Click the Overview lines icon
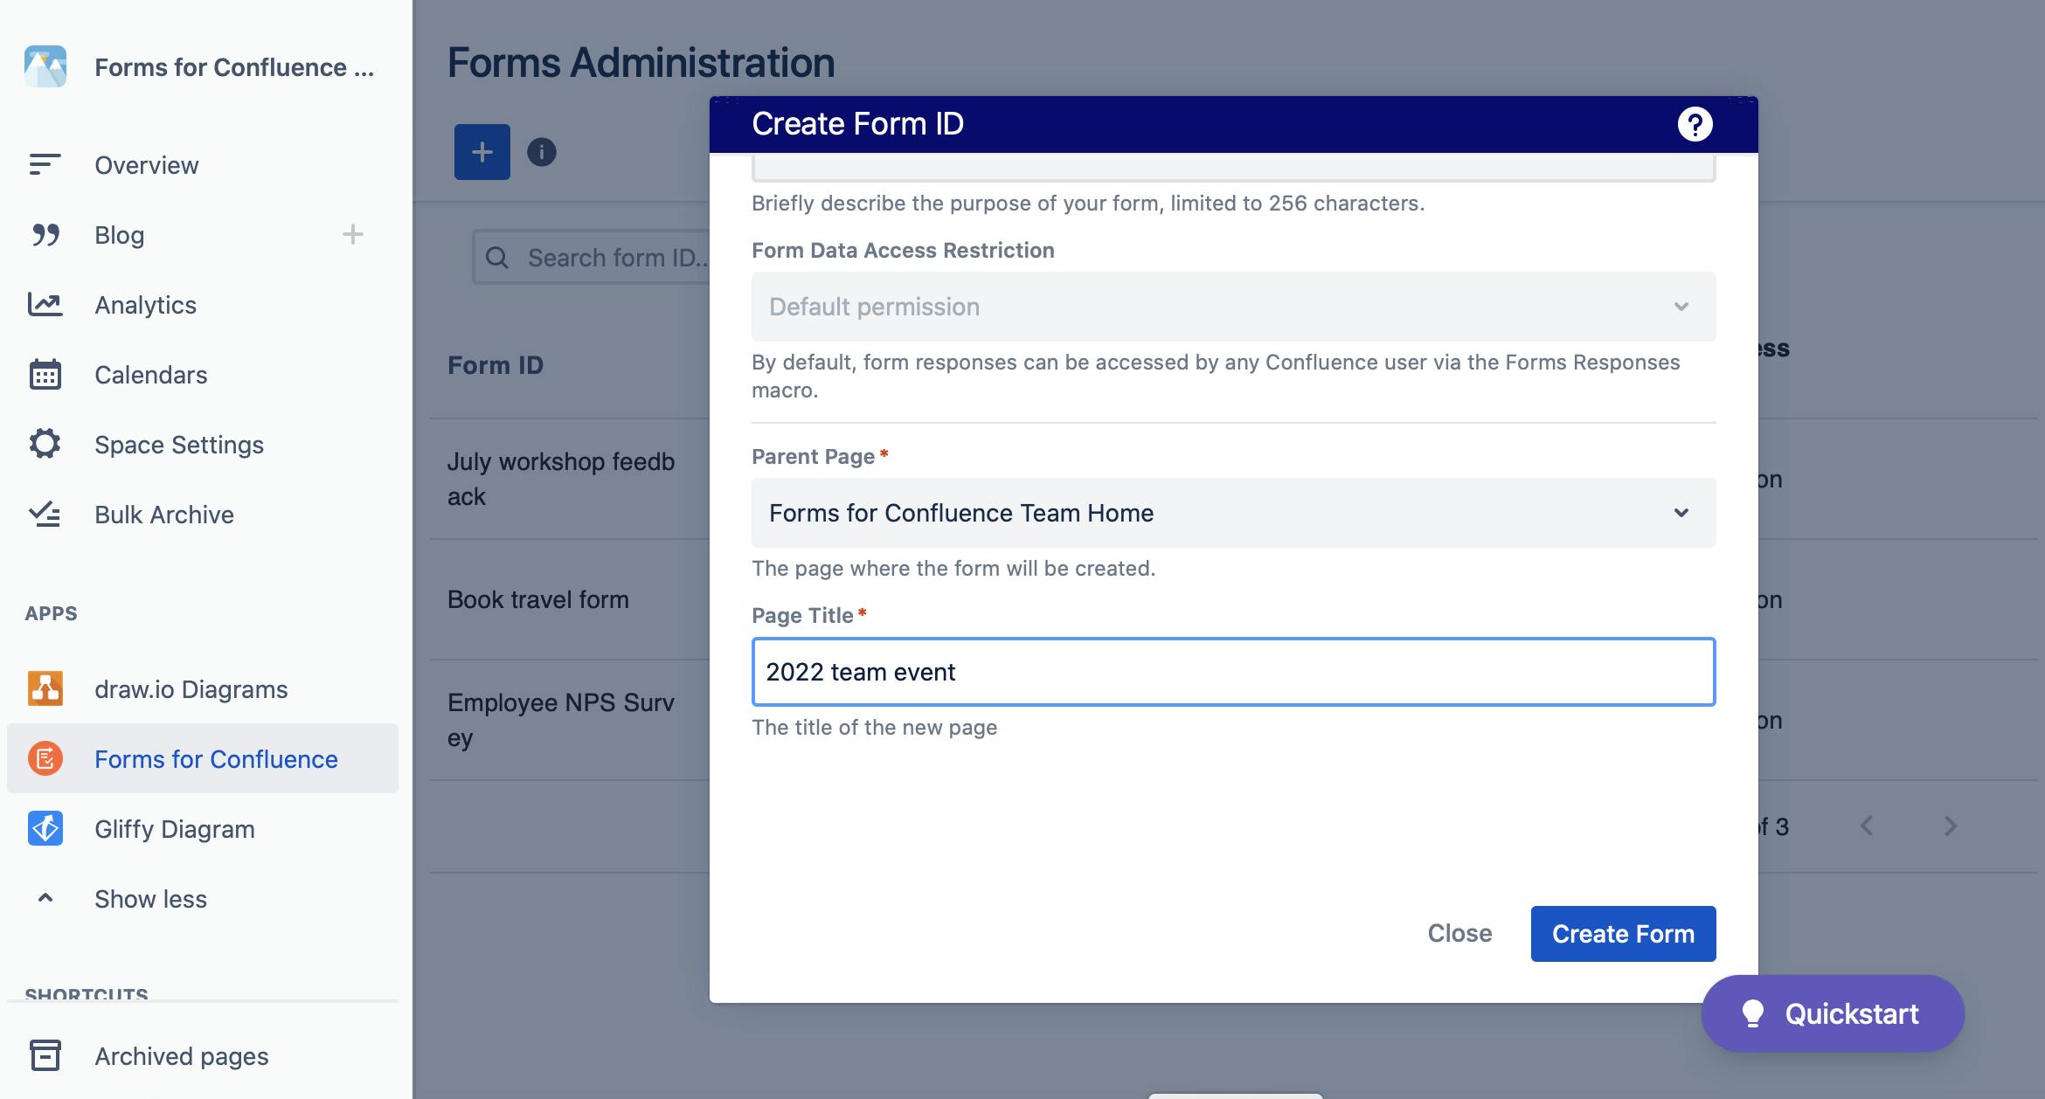The image size is (2045, 1099). coord(45,164)
